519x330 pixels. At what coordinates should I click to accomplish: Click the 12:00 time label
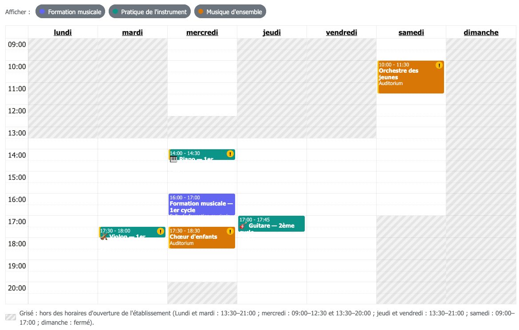(x=17, y=111)
